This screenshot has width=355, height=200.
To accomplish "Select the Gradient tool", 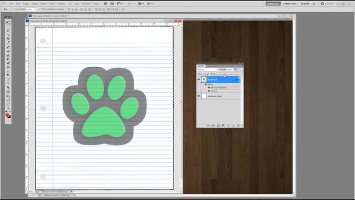I will point(8,67).
